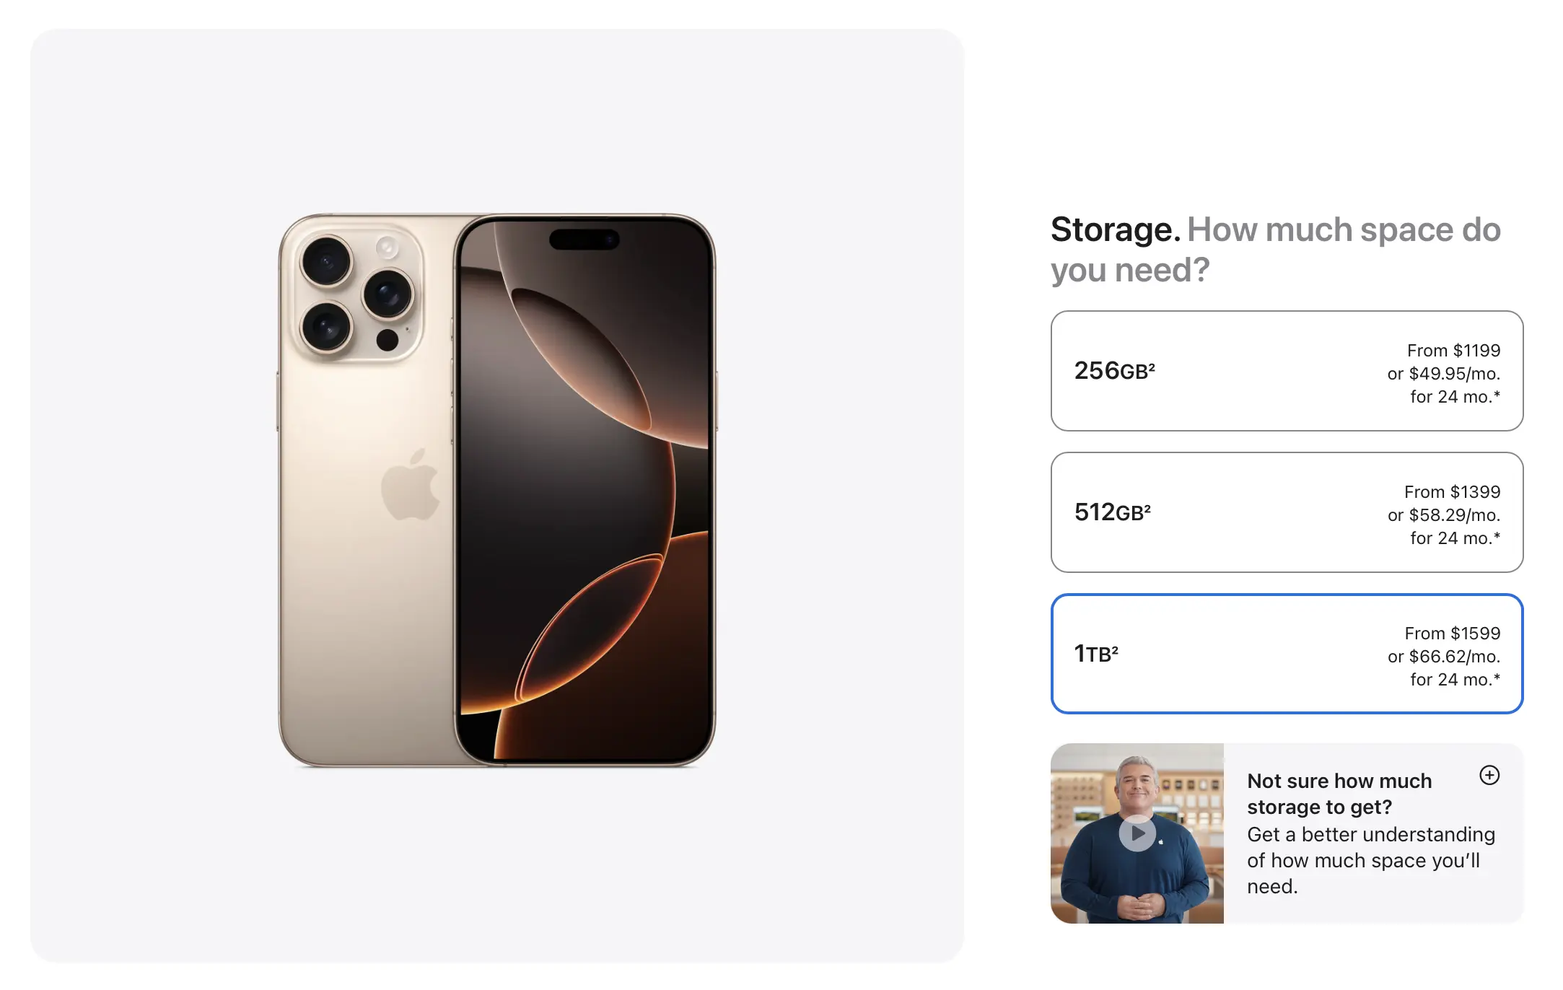Open footnote 2 beside 512GB
The width and height of the screenshot is (1563, 990).
click(1147, 507)
